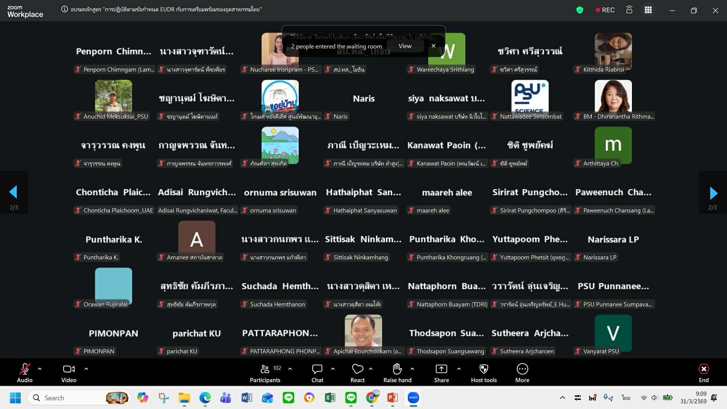Image resolution: width=727 pixels, height=409 pixels.
Task: Click the green encryption shield icon
Action: pyautogui.click(x=579, y=10)
